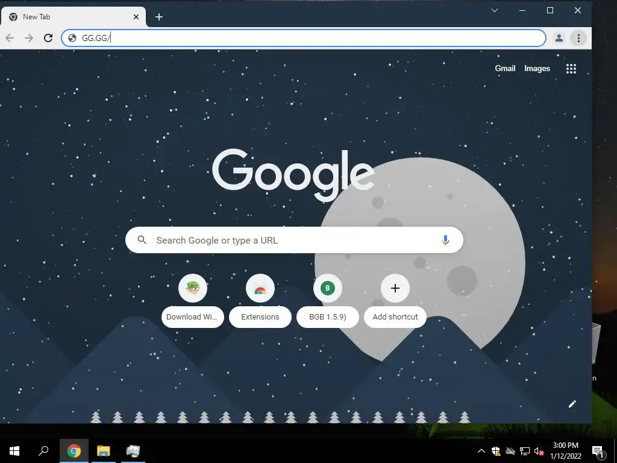
Task: Open Gmail link
Action: (x=505, y=69)
